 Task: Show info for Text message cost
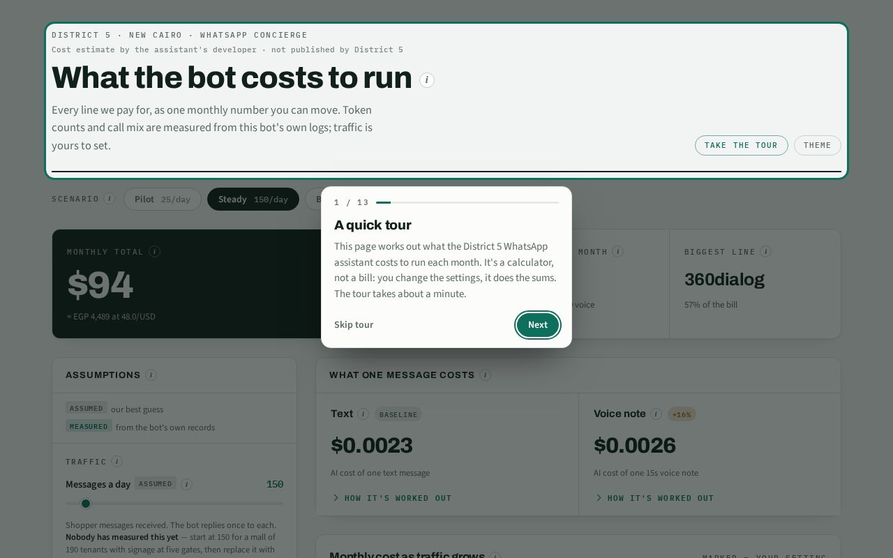[x=363, y=414]
